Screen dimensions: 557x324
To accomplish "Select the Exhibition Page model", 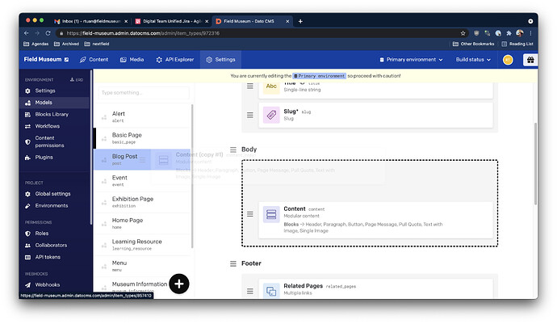I will coord(143,202).
